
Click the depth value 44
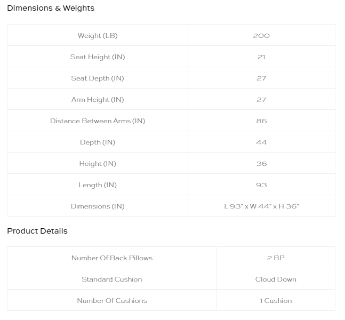(x=261, y=142)
